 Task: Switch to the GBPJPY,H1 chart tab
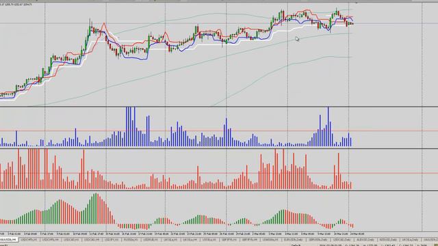pos(230,240)
